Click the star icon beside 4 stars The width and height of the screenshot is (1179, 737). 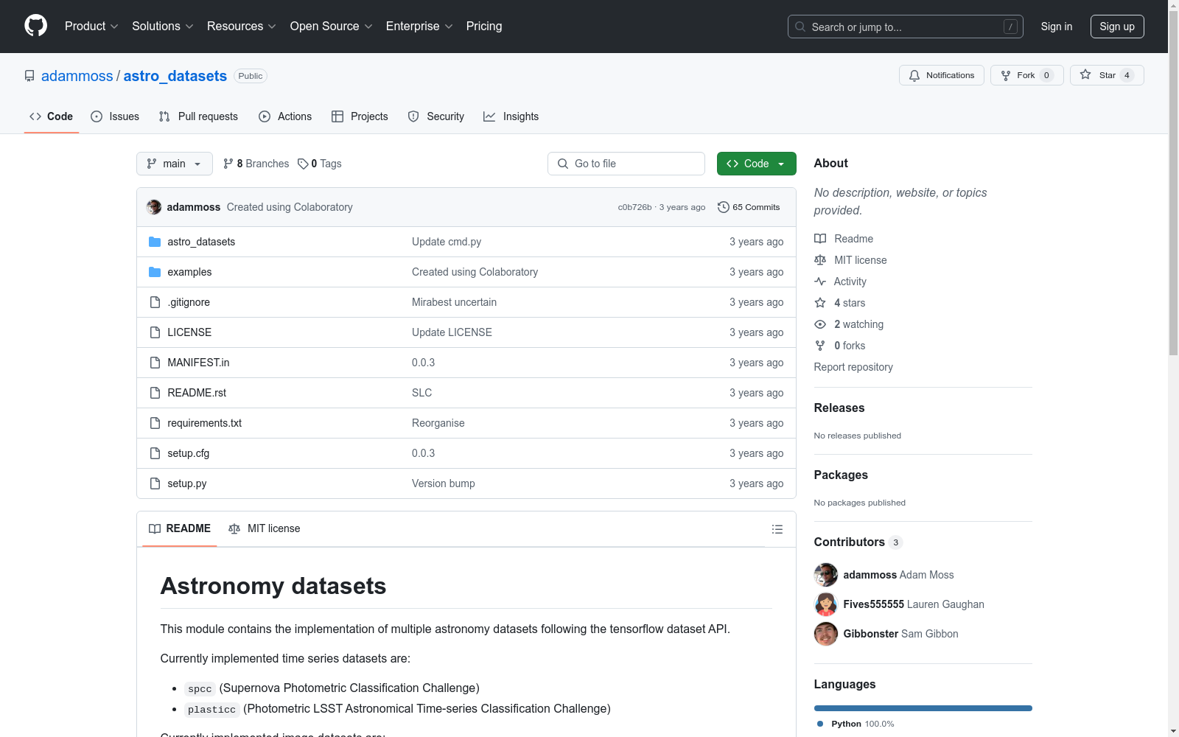(x=820, y=303)
